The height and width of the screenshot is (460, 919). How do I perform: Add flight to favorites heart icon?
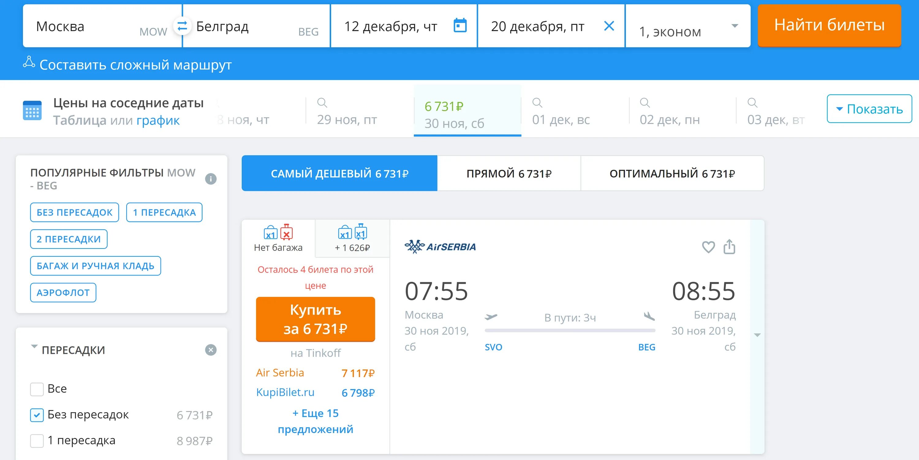pyautogui.click(x=708, y=247)
